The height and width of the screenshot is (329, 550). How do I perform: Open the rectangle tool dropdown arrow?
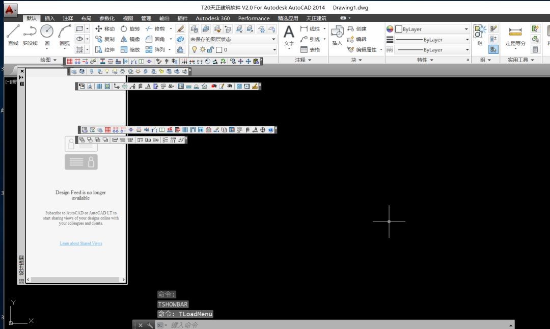pos(88,29)
